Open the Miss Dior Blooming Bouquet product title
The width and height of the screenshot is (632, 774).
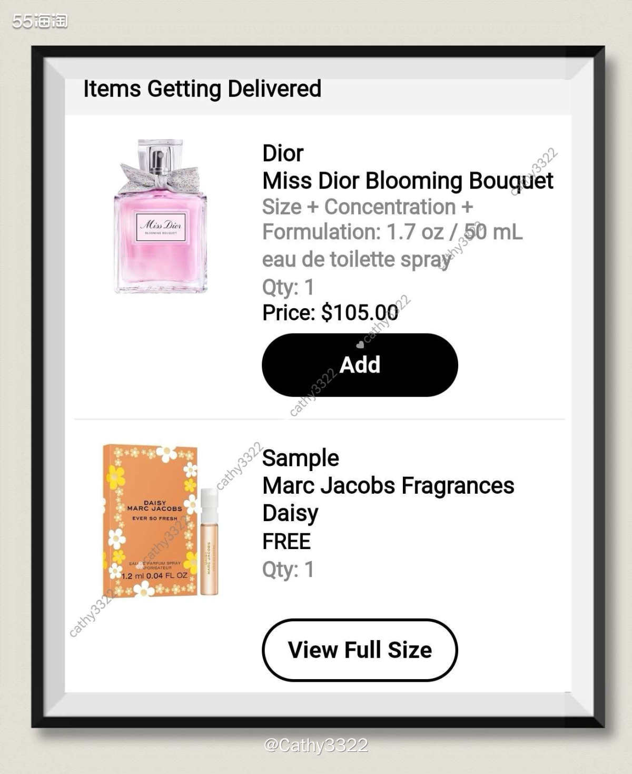click(x=407, y=181)
